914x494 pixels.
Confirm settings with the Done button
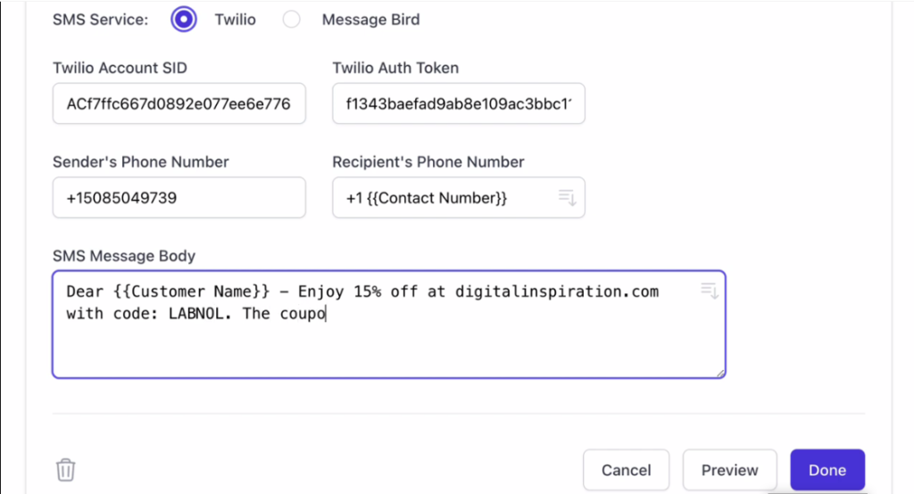click(x=827, y=470)
